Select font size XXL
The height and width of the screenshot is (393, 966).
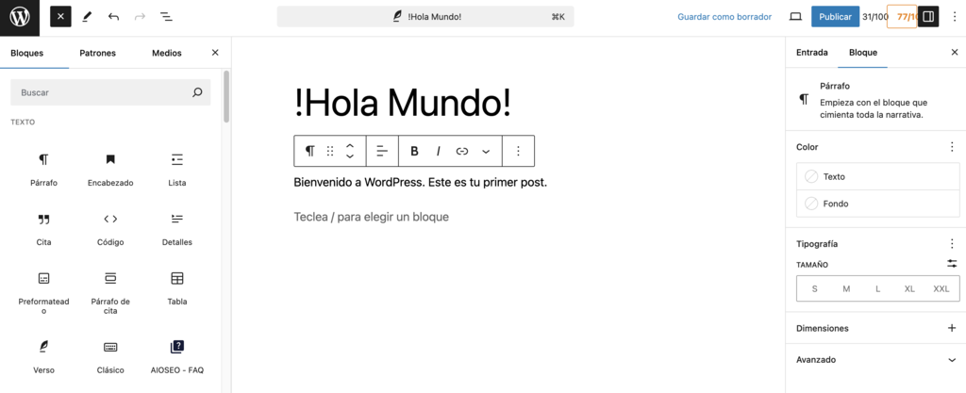[x=941, y=288]
